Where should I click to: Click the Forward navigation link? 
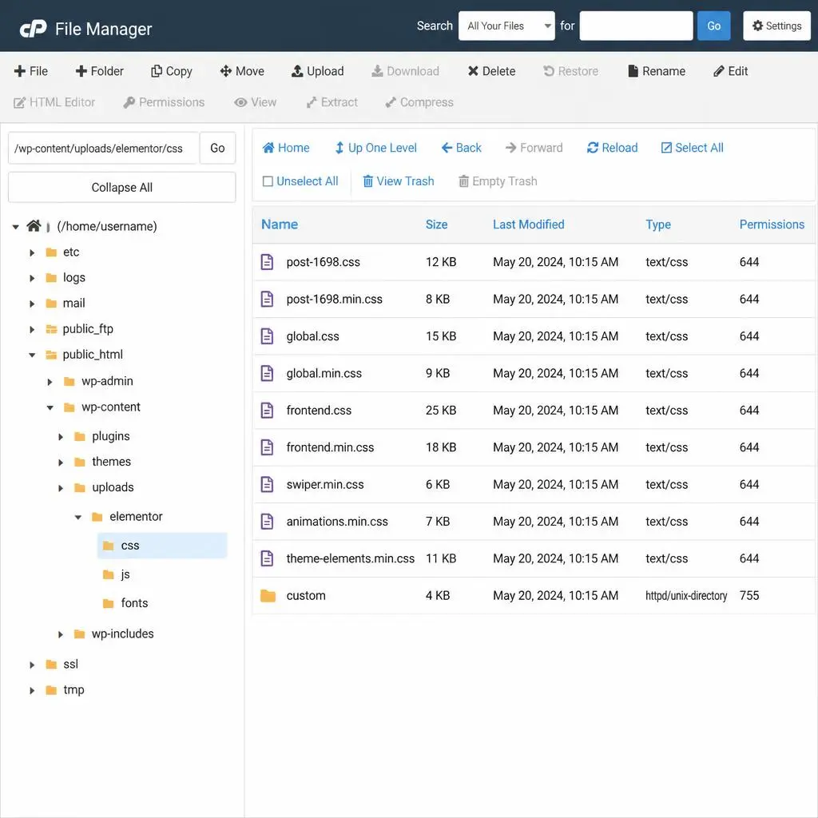(534, 148)
